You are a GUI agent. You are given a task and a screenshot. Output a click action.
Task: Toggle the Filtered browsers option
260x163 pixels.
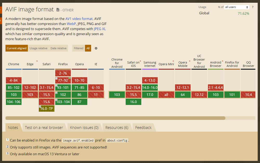tap(79, 48)
